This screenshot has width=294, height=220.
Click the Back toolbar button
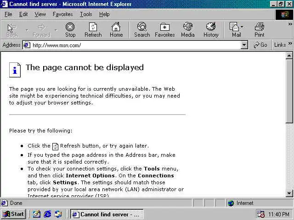coord(12,30)
